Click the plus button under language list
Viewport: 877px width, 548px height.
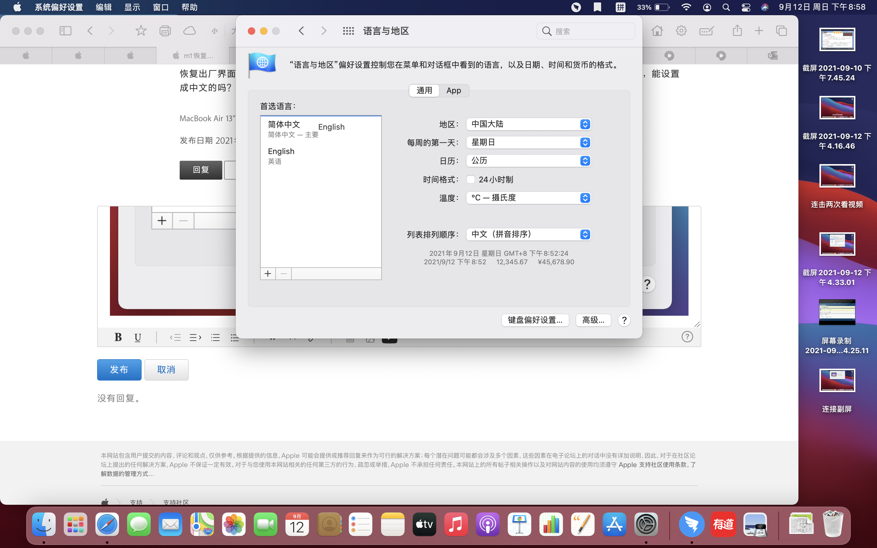(268, 274)
